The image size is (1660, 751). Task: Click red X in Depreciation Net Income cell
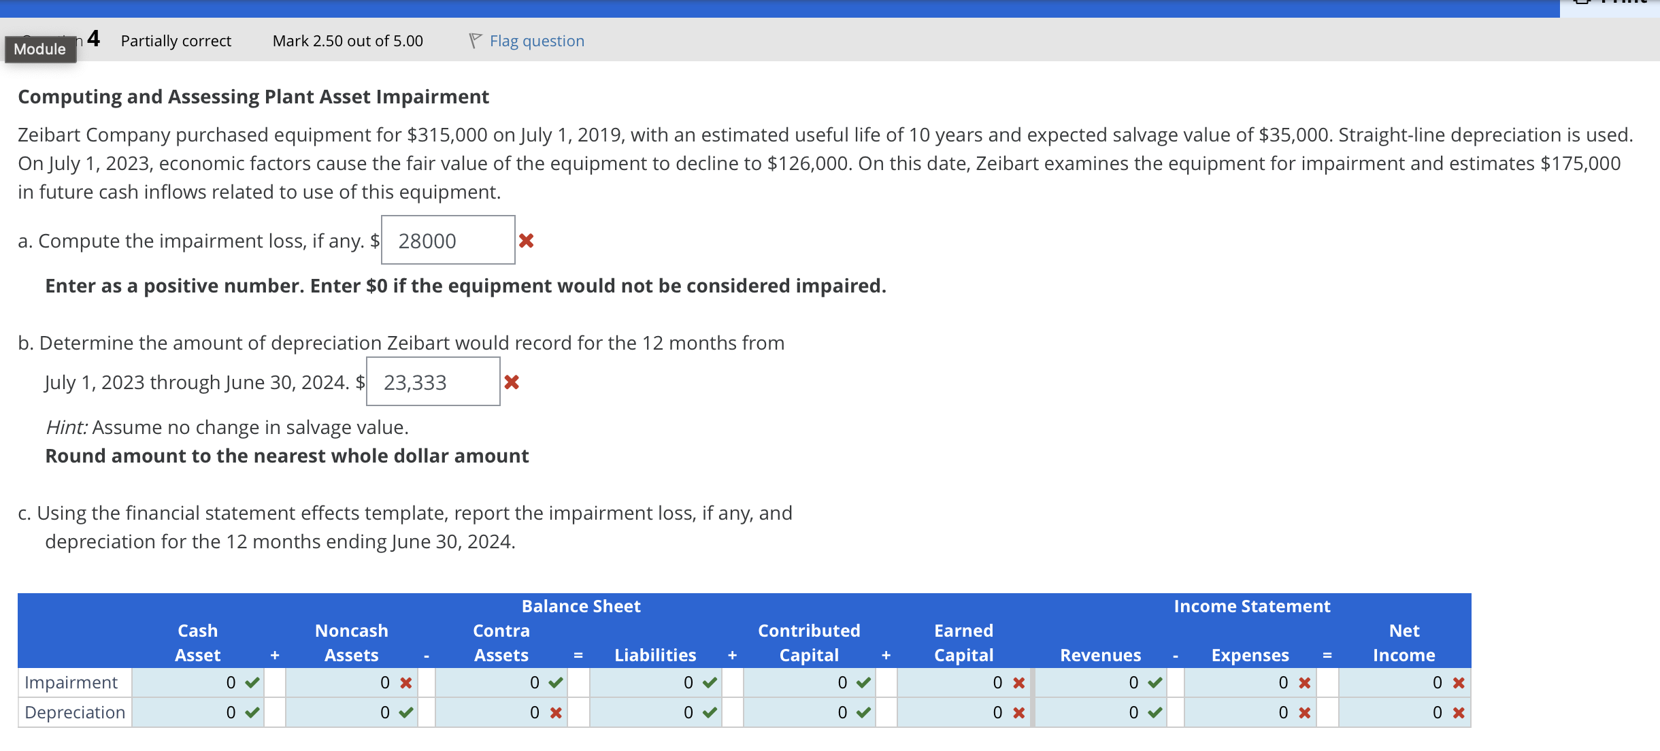[x=1459, y=712]
